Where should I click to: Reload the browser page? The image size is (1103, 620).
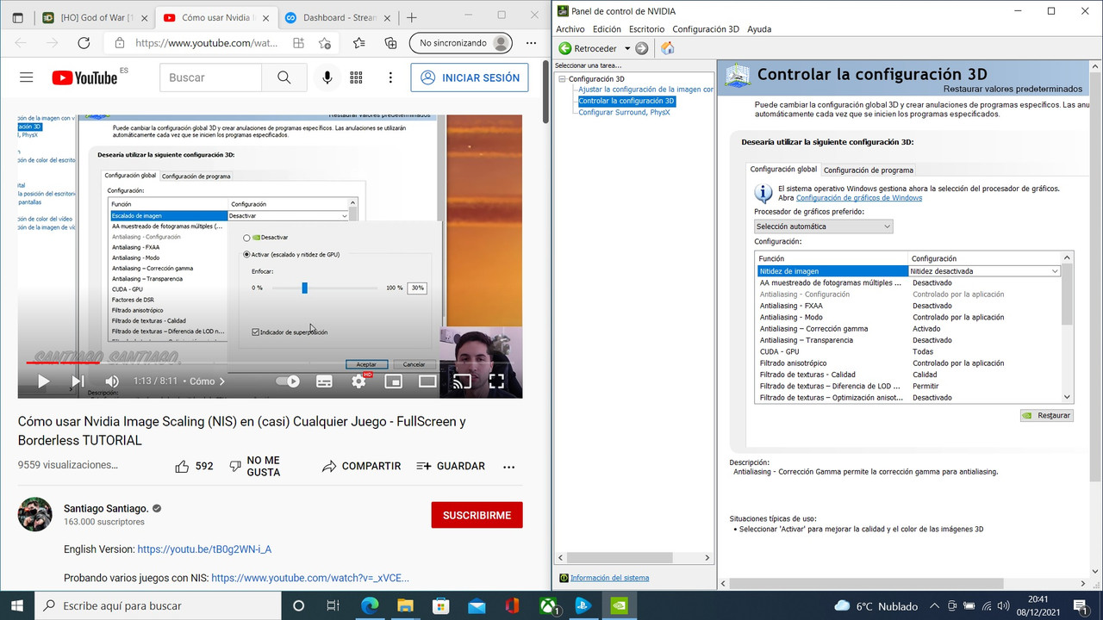(84, 43)
